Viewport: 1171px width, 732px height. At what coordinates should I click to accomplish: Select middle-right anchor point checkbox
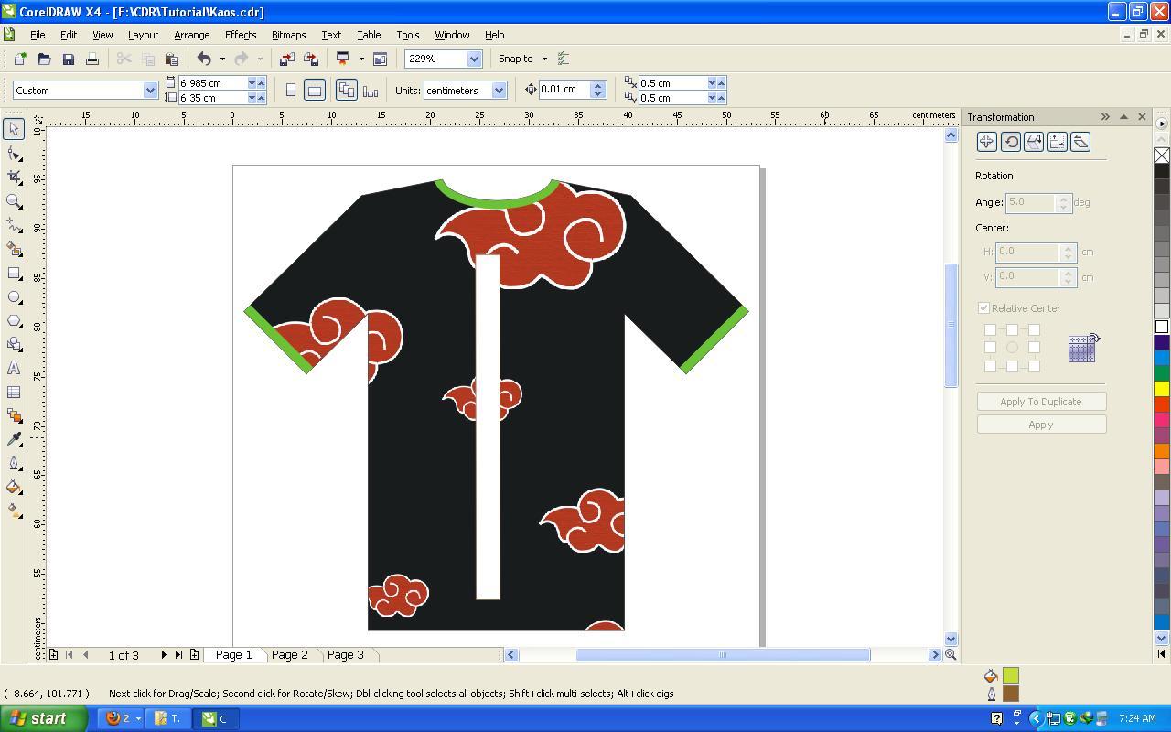tap(1034, 348)
